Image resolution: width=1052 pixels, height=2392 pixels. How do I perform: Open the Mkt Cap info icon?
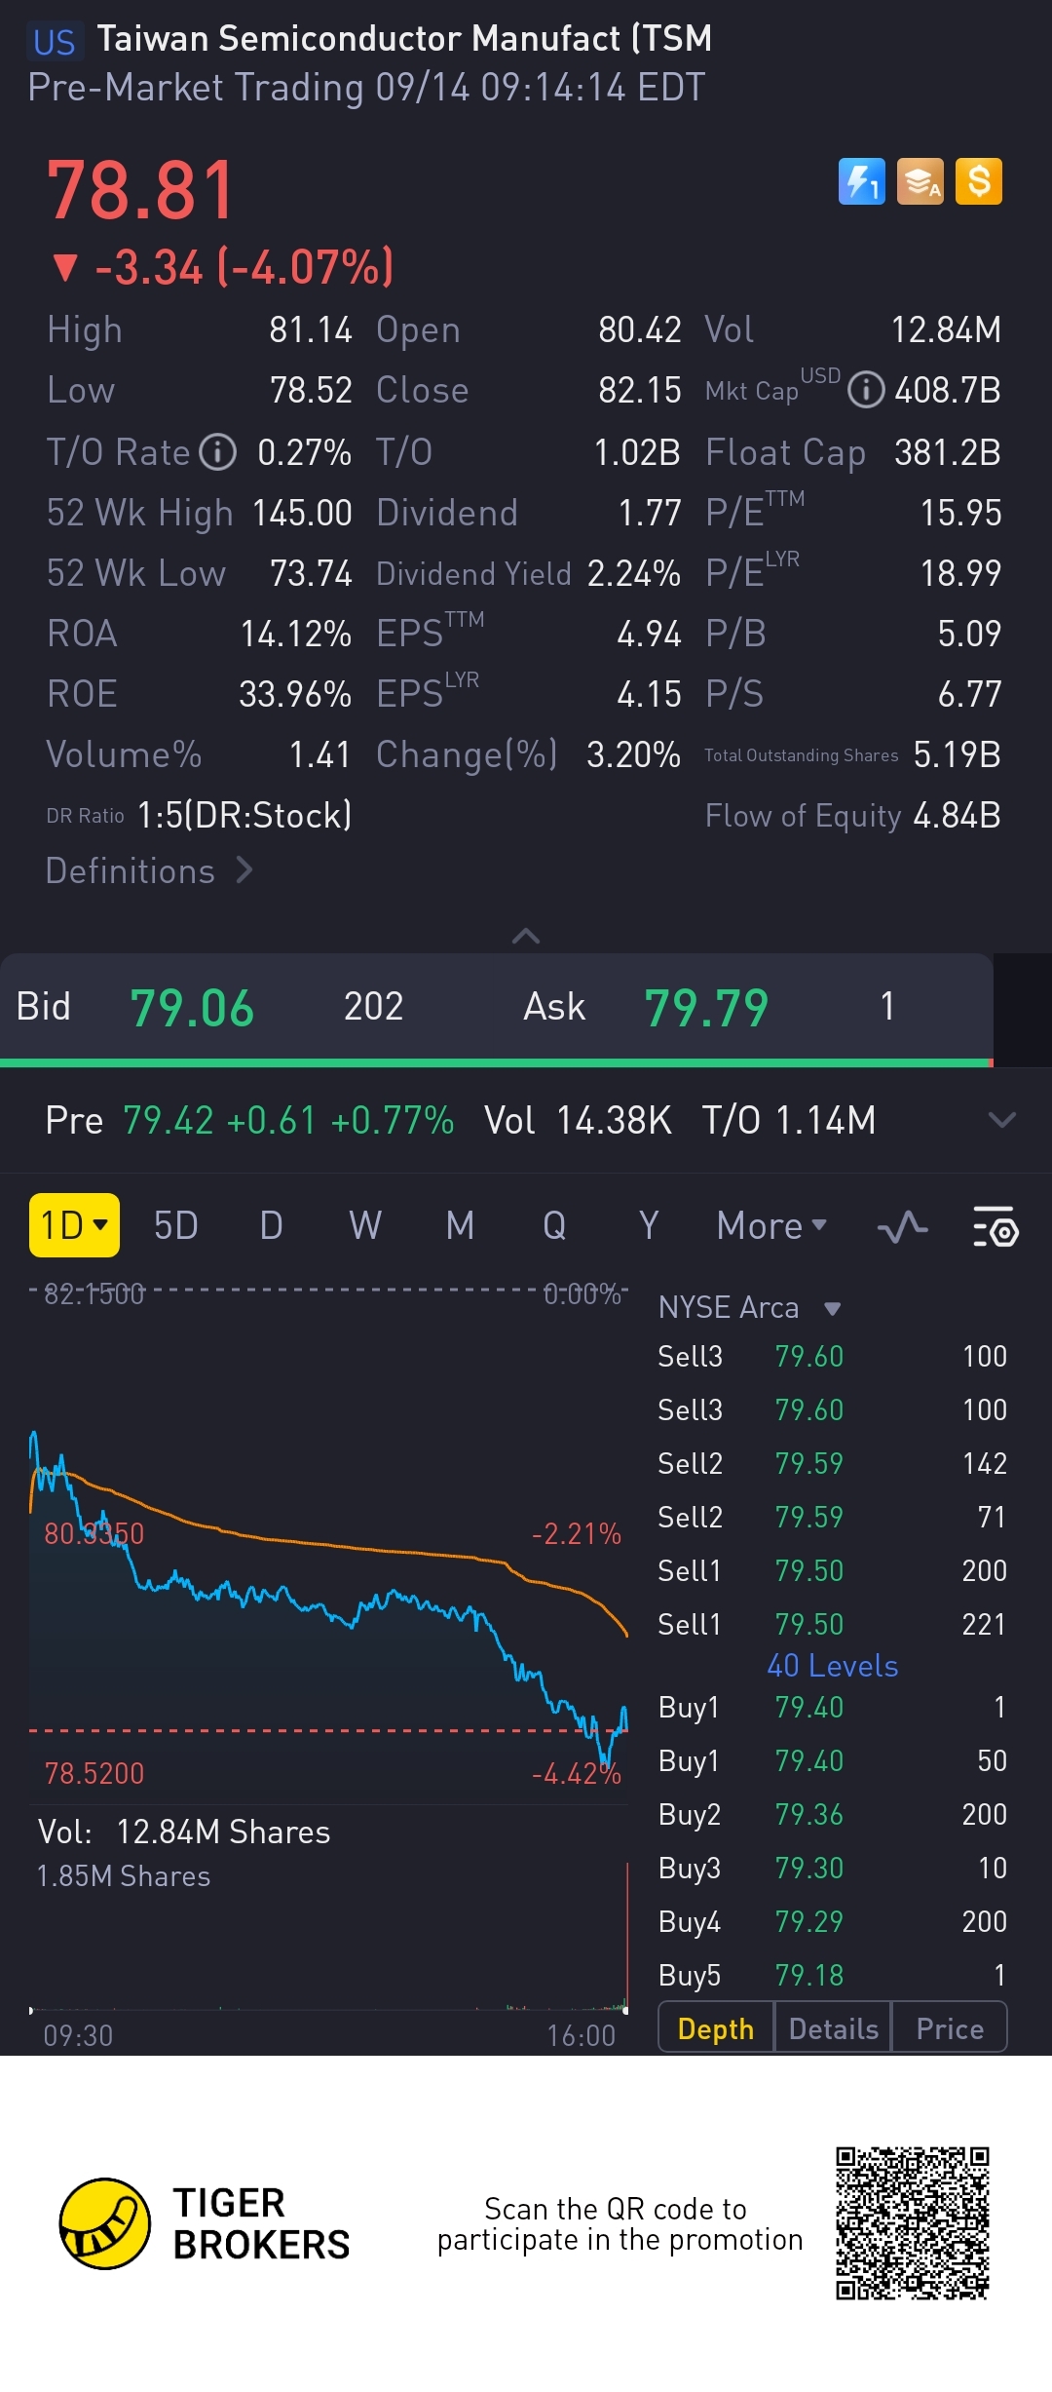pos(865,391)
